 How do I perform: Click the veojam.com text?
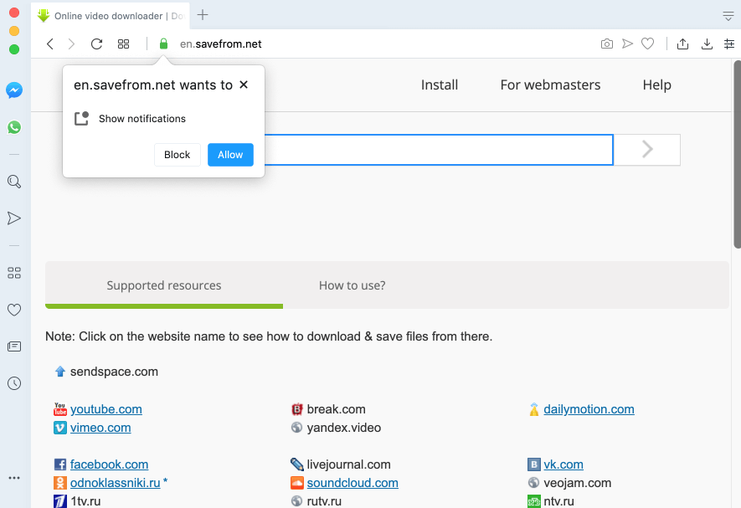[578, 483]
